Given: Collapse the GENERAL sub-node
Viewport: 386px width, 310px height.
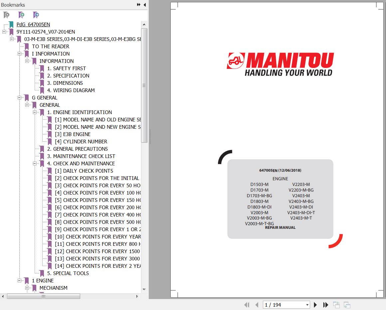Looking at the screenshot, I should tap(27, 105).
